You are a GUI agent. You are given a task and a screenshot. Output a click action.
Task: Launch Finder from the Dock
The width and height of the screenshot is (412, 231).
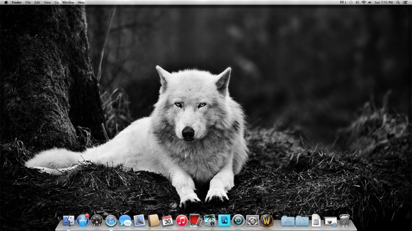click(x=69, y=221)
